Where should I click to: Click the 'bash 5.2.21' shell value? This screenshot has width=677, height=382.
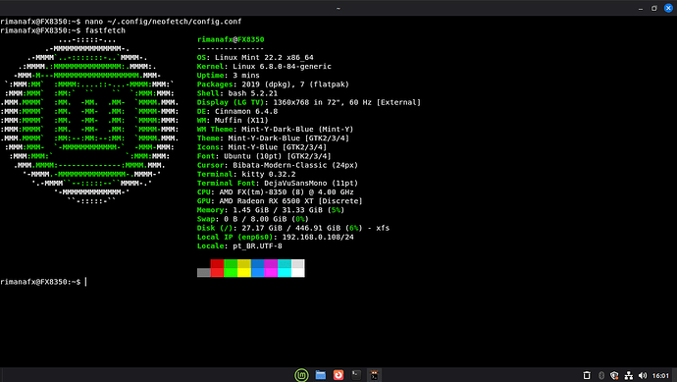coord(253,93)
